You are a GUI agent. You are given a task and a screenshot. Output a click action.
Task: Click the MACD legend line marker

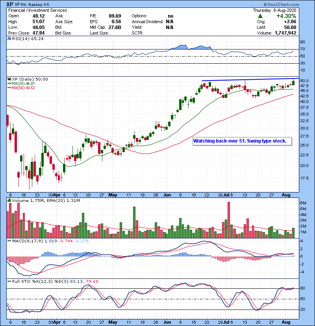(9, 241)
